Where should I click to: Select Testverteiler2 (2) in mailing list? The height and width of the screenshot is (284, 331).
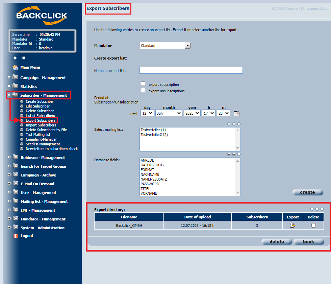coord(154,135)
